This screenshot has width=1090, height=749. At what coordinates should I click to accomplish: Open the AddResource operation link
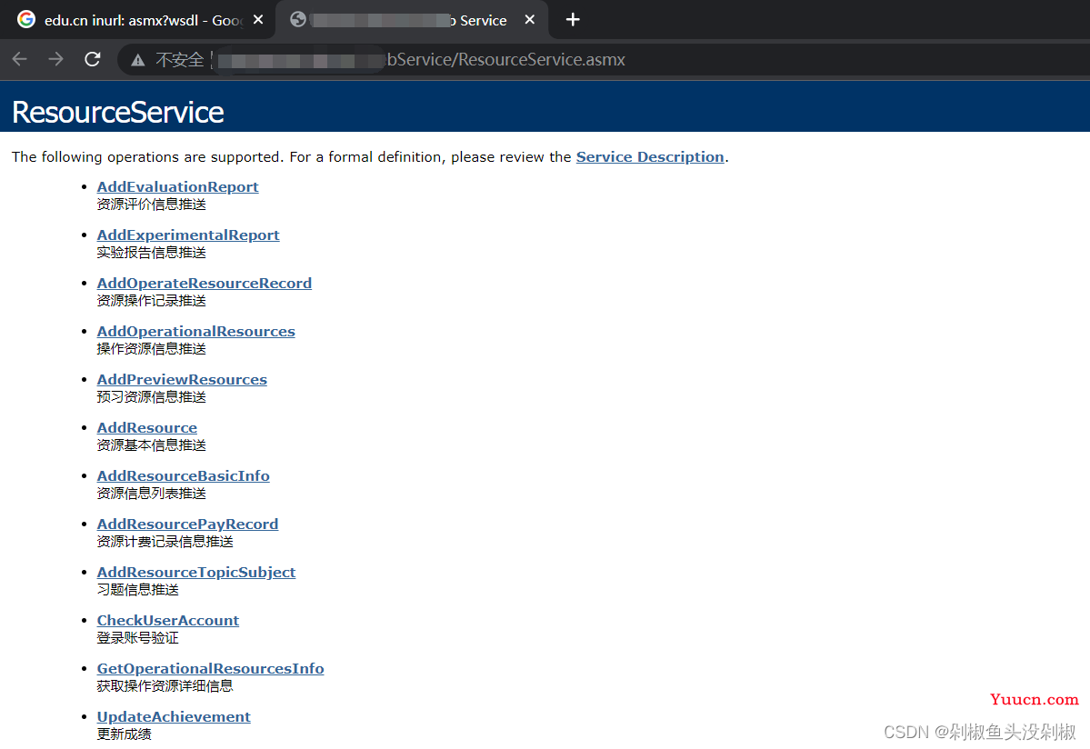click(147, 428)
